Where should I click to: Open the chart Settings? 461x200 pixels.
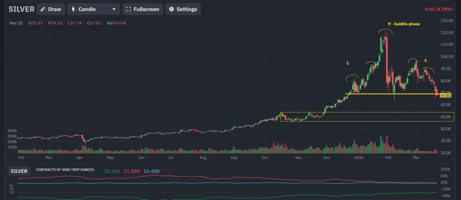point(183,9)
